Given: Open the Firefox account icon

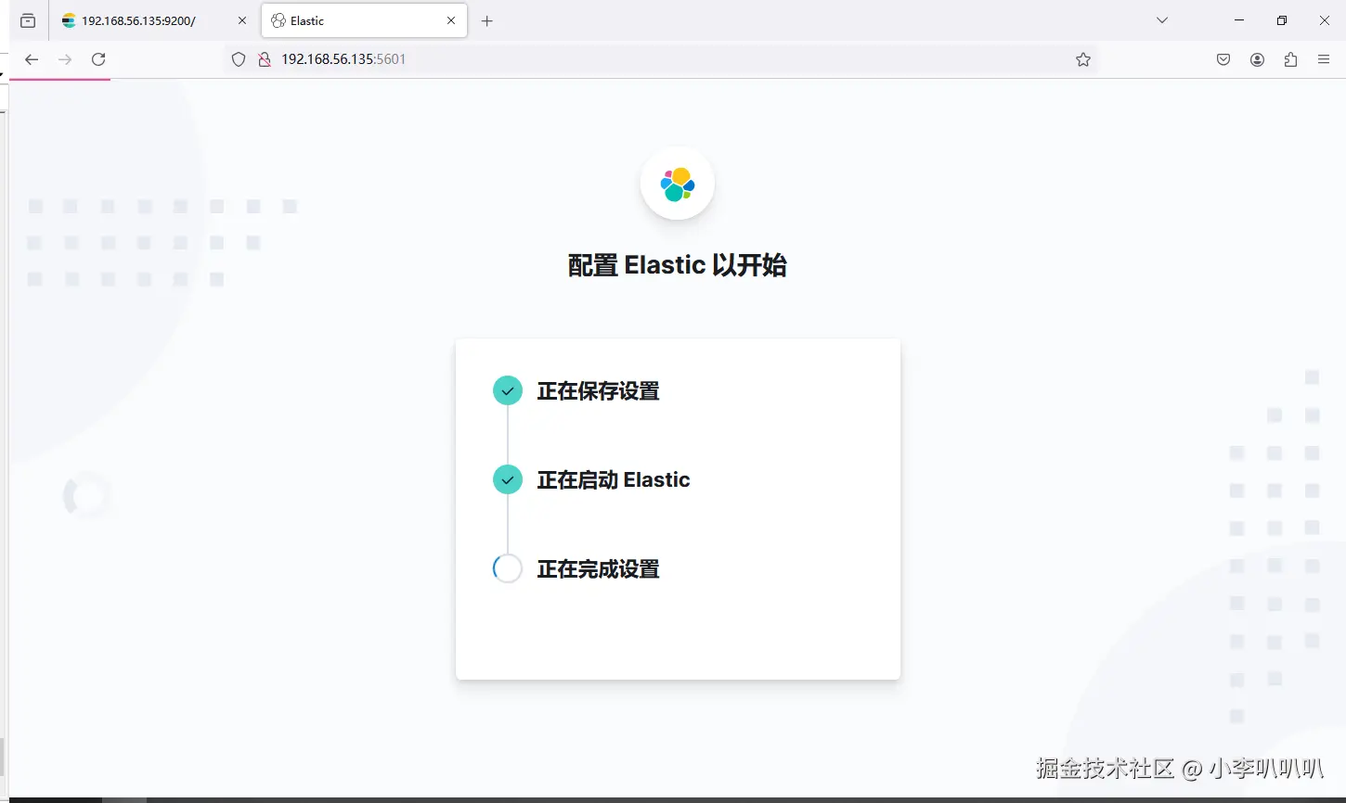Looking at the screenshot, I should pyautogui.click(x=1257, y=59).
